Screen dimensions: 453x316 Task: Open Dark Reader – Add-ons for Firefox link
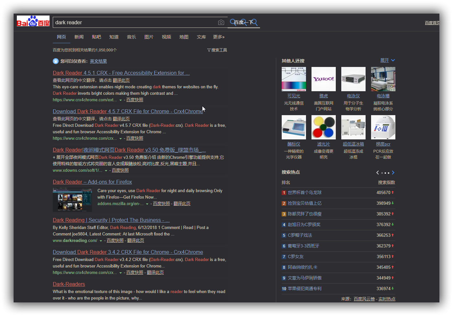pyautogui.click(x=92, y=182)
